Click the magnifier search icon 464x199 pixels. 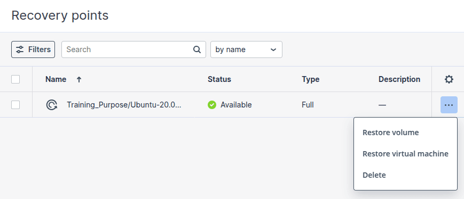pos(197,49)
